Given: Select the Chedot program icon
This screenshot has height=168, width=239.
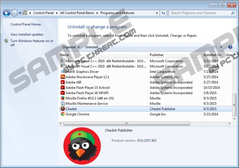Looking at the screenshot, I should 63,109.
